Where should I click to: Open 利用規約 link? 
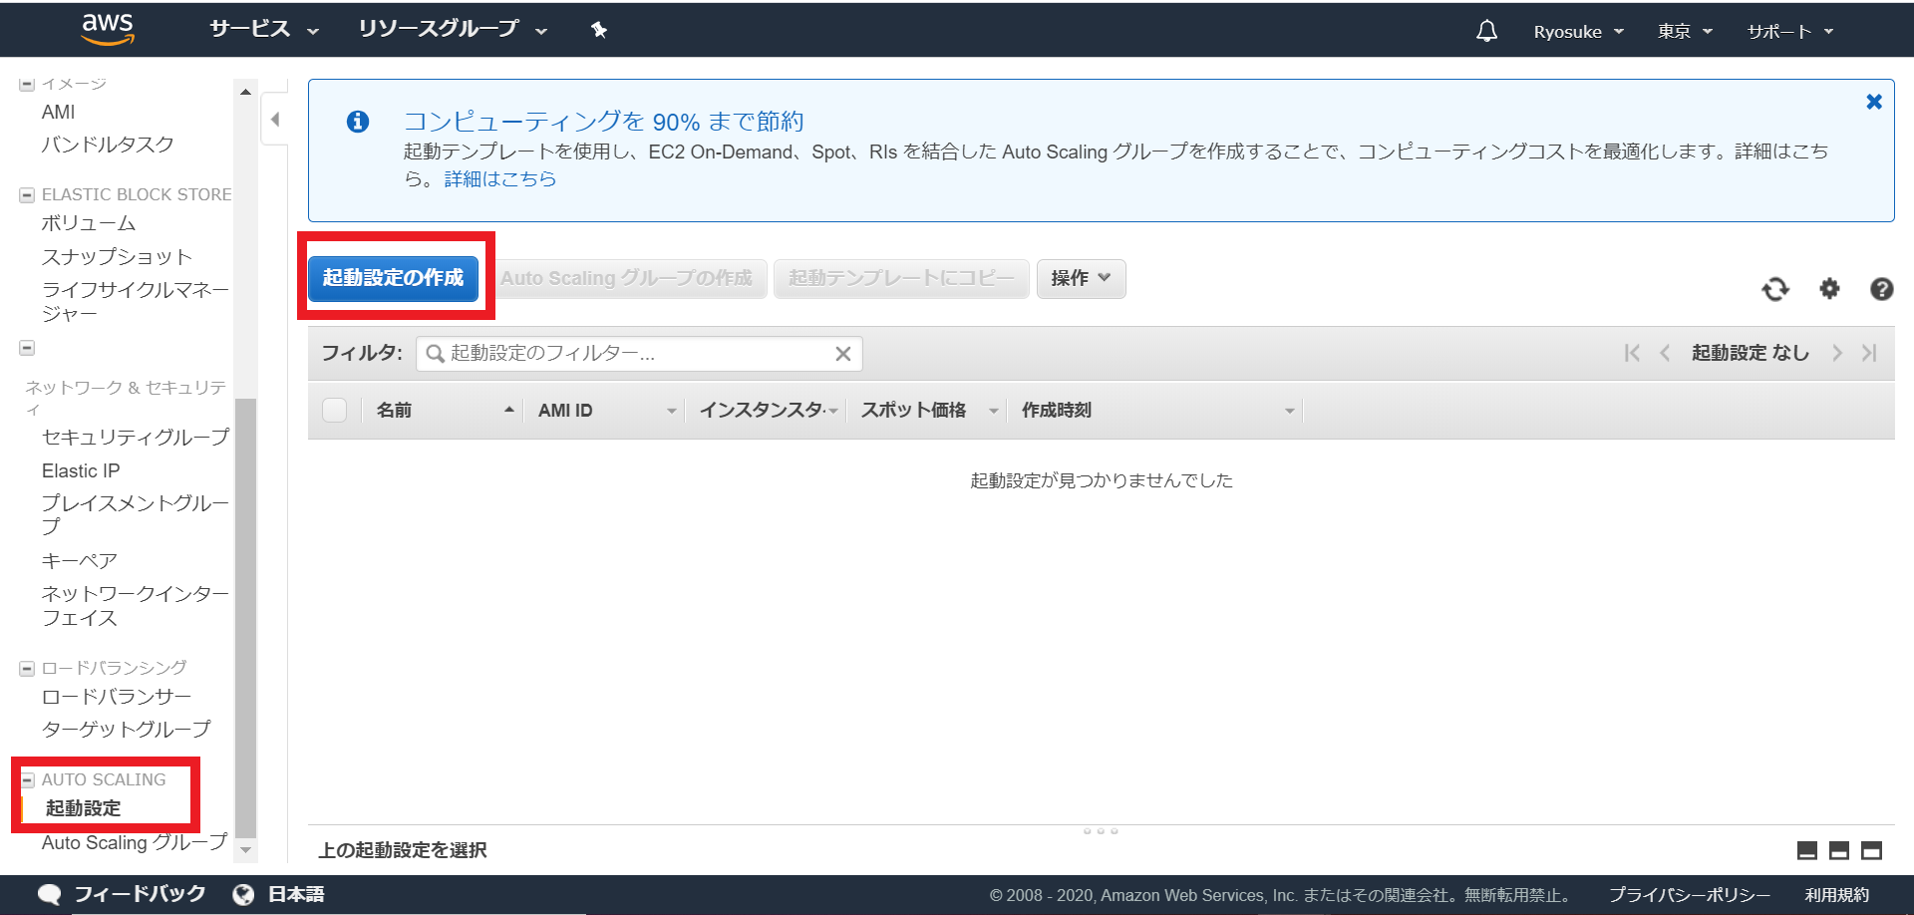point(1837,895)
